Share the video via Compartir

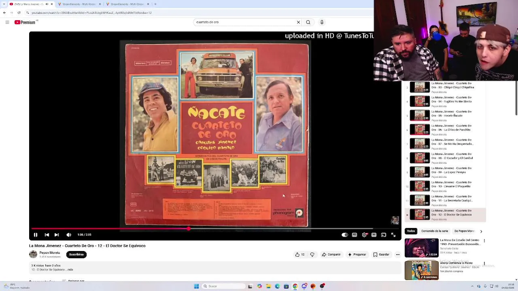click(331, 255)
